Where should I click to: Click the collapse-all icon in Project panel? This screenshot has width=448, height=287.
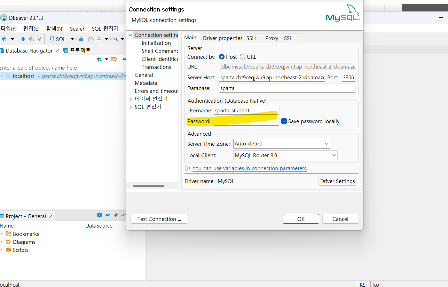click(108, 215)
